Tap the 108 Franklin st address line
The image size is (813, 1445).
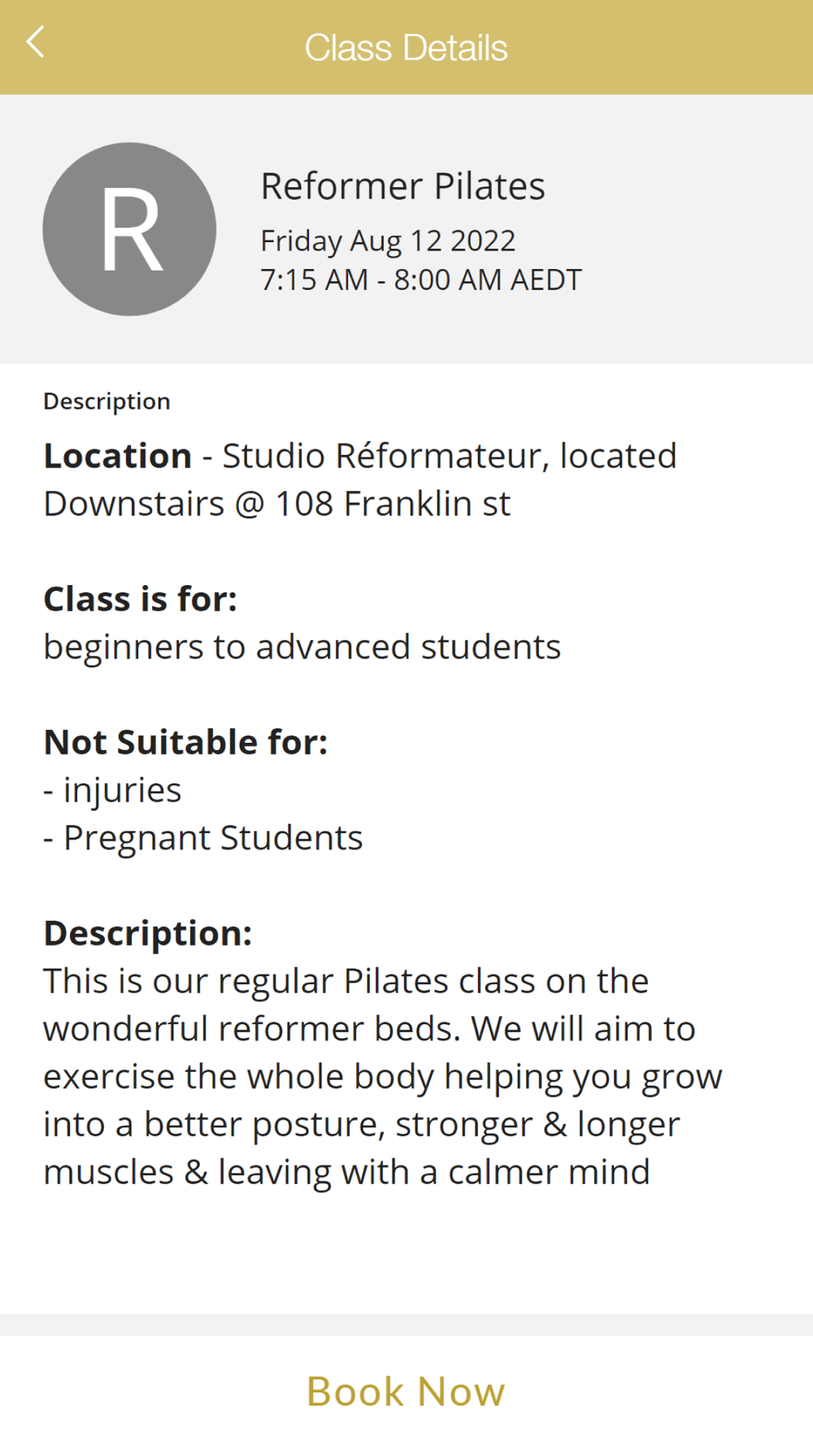(x=277, y=504)
